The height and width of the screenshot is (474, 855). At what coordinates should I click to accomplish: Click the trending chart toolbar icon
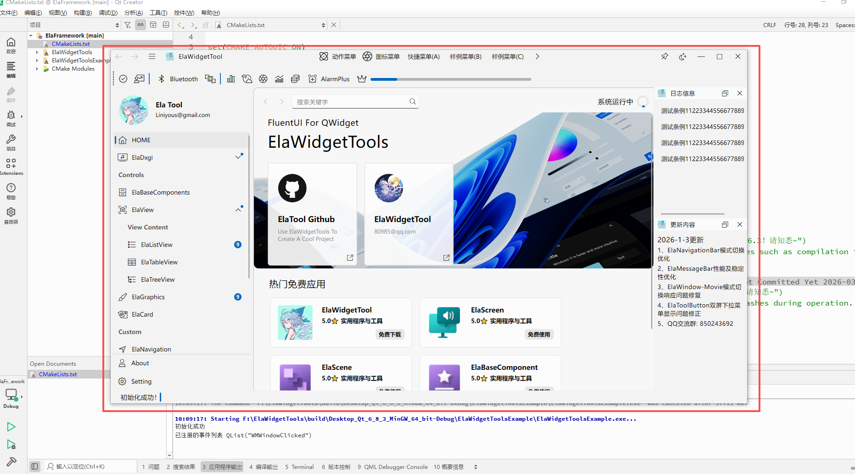[x=279, y=79]
